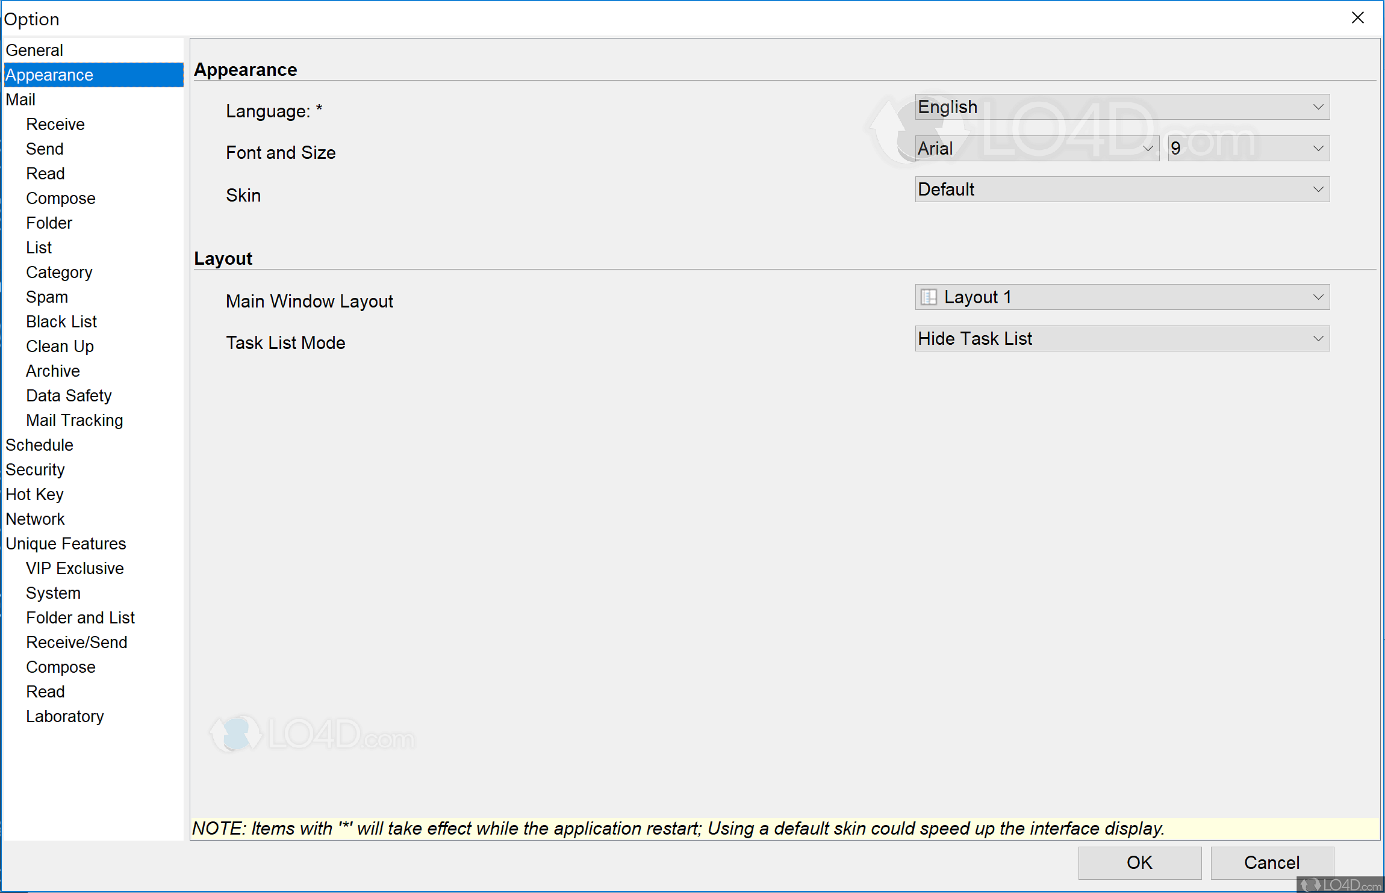Image resolution: width=1385 pixels, height=893 pixels.
Task: Go to Hot Key options
Action: point(34,495)
